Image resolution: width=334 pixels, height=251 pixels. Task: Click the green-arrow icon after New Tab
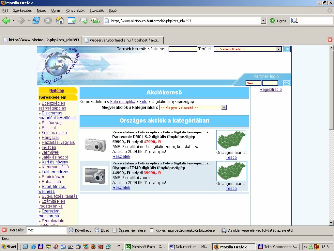(96, 21)
